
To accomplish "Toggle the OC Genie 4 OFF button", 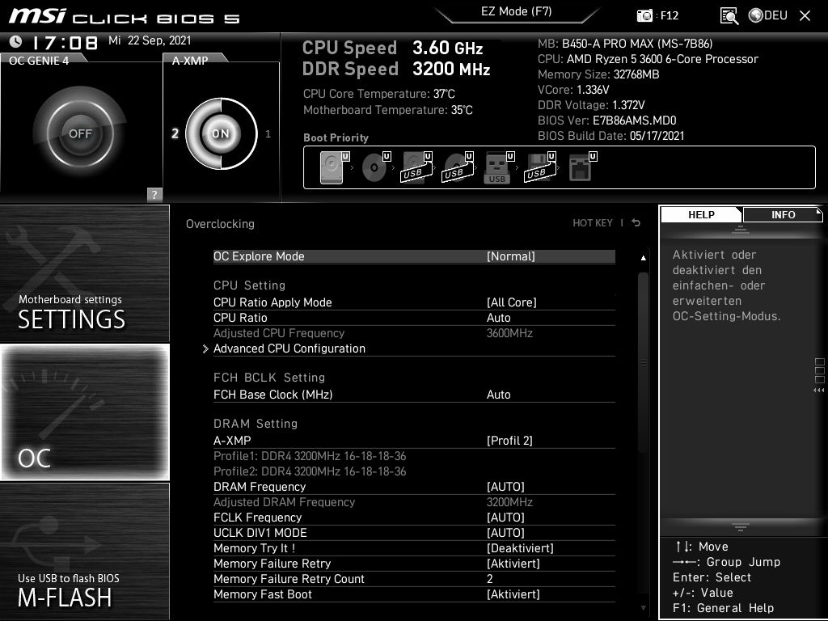I will tap(80, 133).
